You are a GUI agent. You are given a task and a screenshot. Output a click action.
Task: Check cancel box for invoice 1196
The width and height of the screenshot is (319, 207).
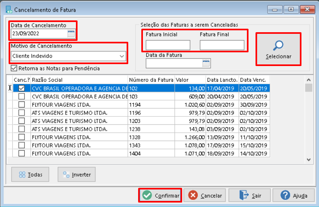tap(22, 113)
